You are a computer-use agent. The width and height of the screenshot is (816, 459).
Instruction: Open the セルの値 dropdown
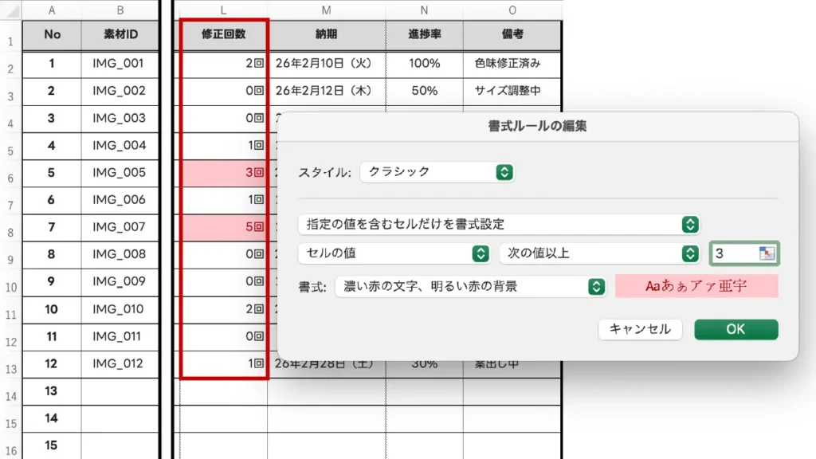click(x=394, y=253)
